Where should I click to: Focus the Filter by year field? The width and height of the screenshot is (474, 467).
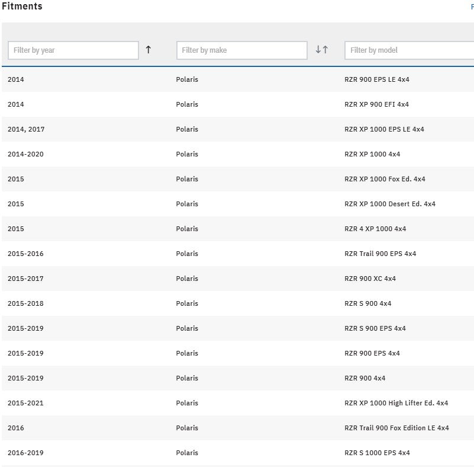point(73,50)
